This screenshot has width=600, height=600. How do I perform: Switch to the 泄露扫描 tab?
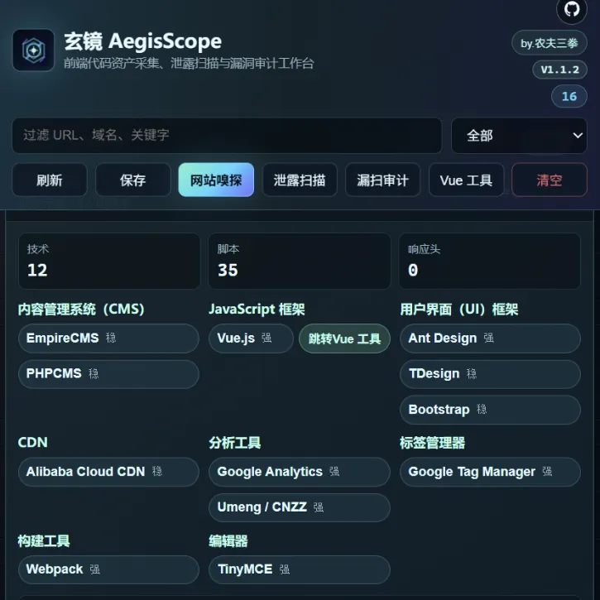300,180
